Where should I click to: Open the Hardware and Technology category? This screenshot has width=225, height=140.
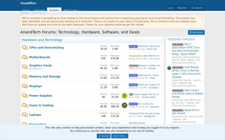pos(42,40)
